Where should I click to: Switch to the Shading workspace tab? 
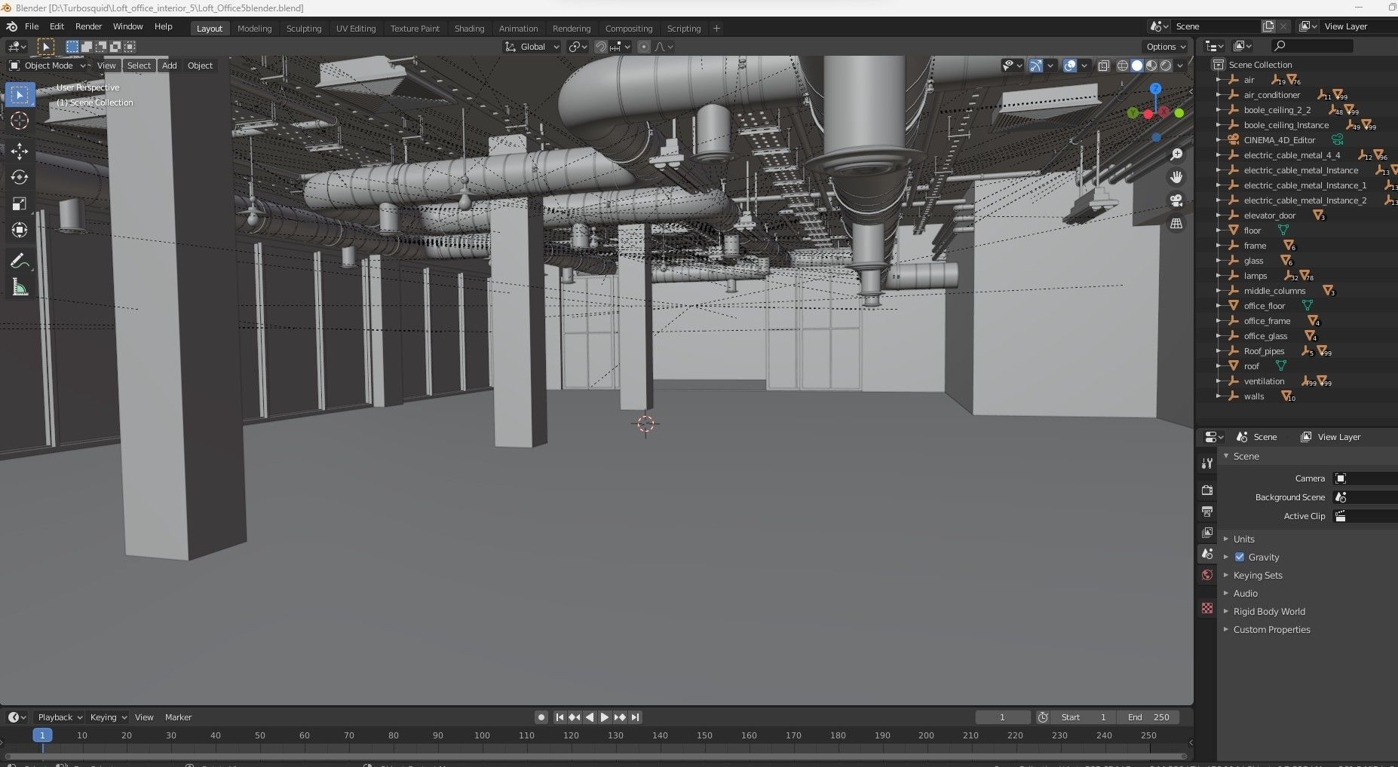click(x=469, y=29)
